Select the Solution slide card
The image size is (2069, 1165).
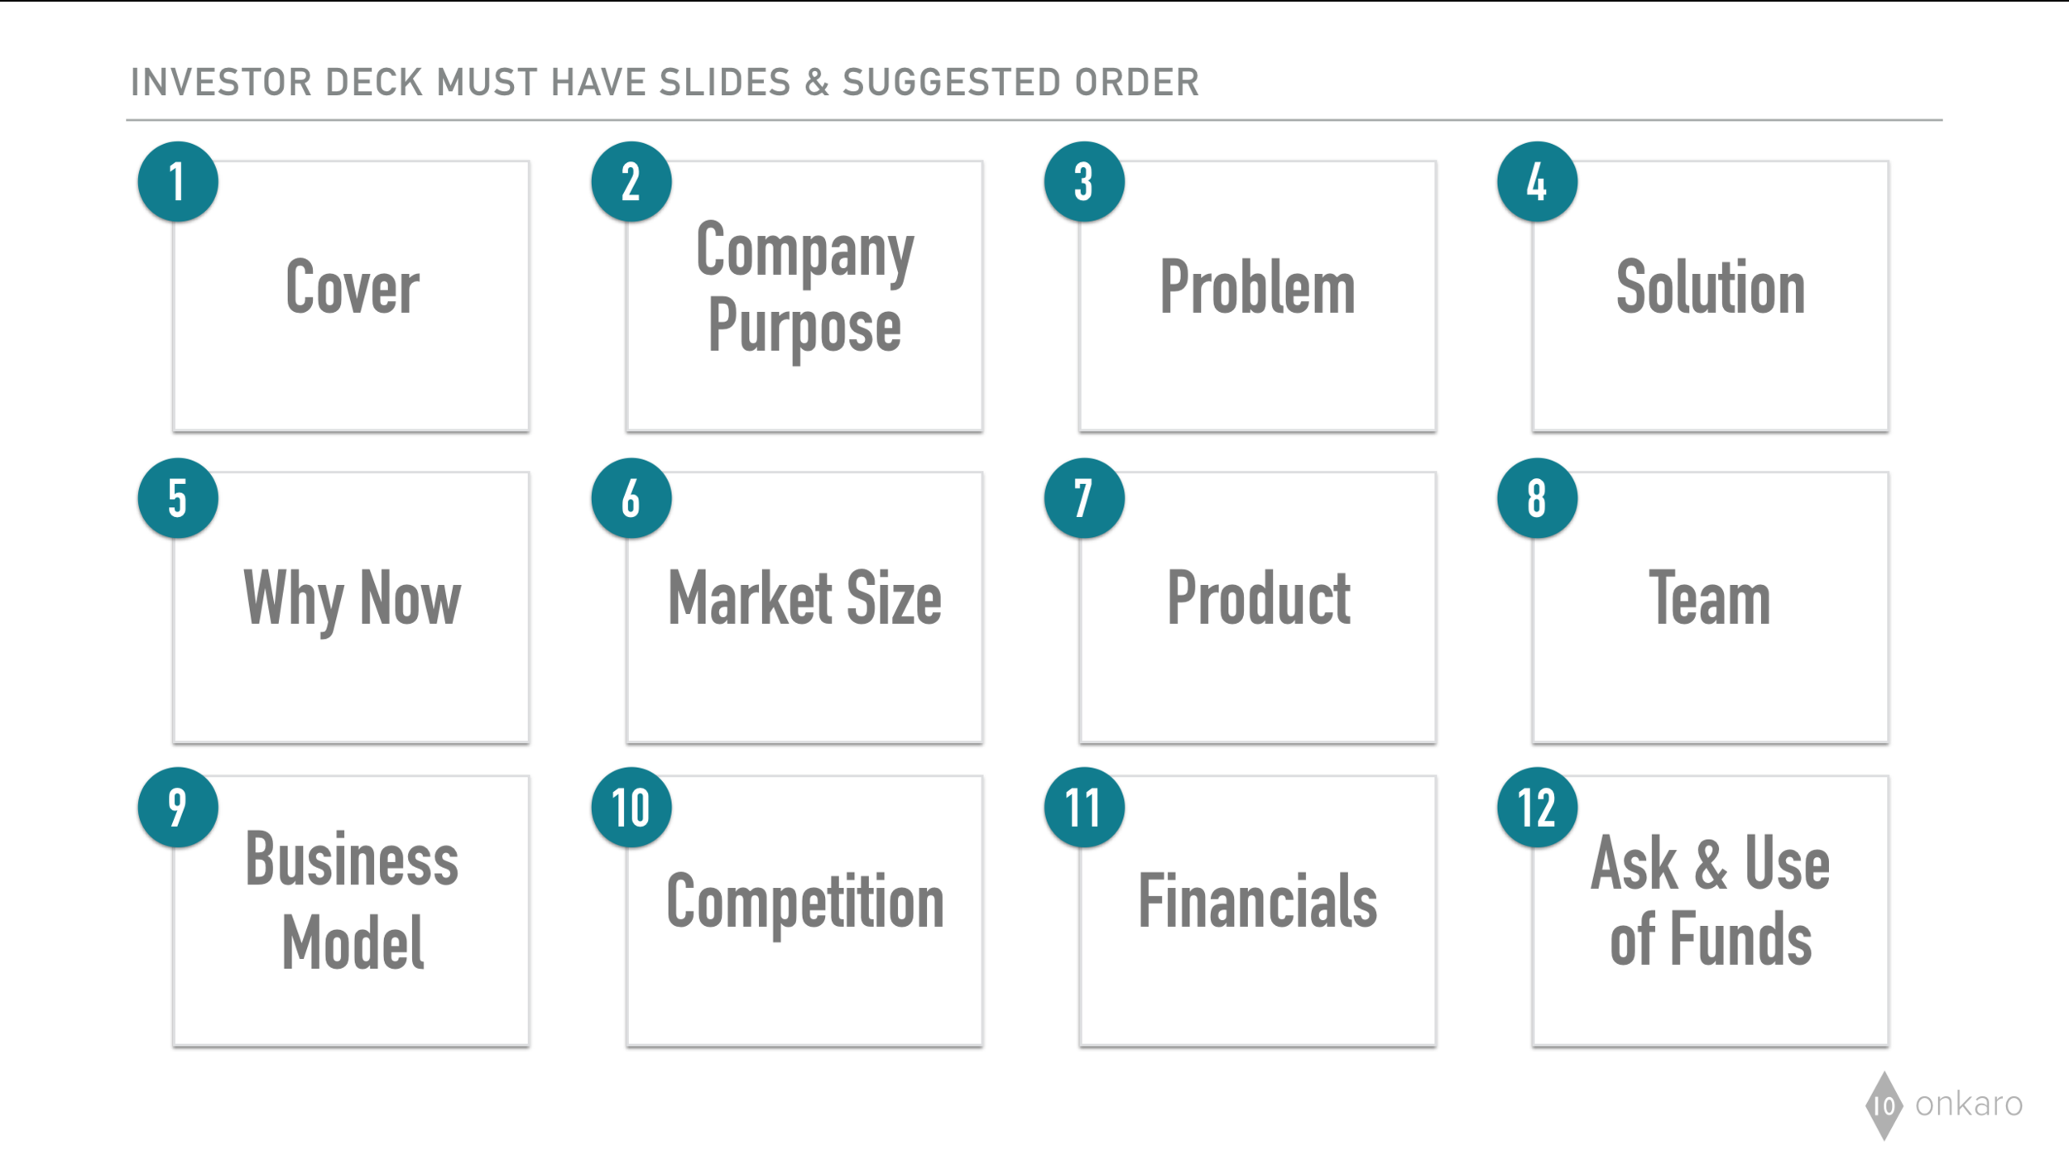point(1710,296)
